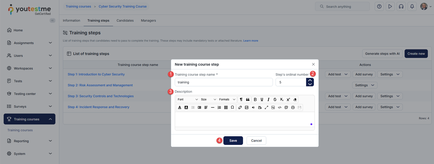This screenshot has width=434, height=164.
Task: Insert special character with omega icon
Action: (232, 108)
